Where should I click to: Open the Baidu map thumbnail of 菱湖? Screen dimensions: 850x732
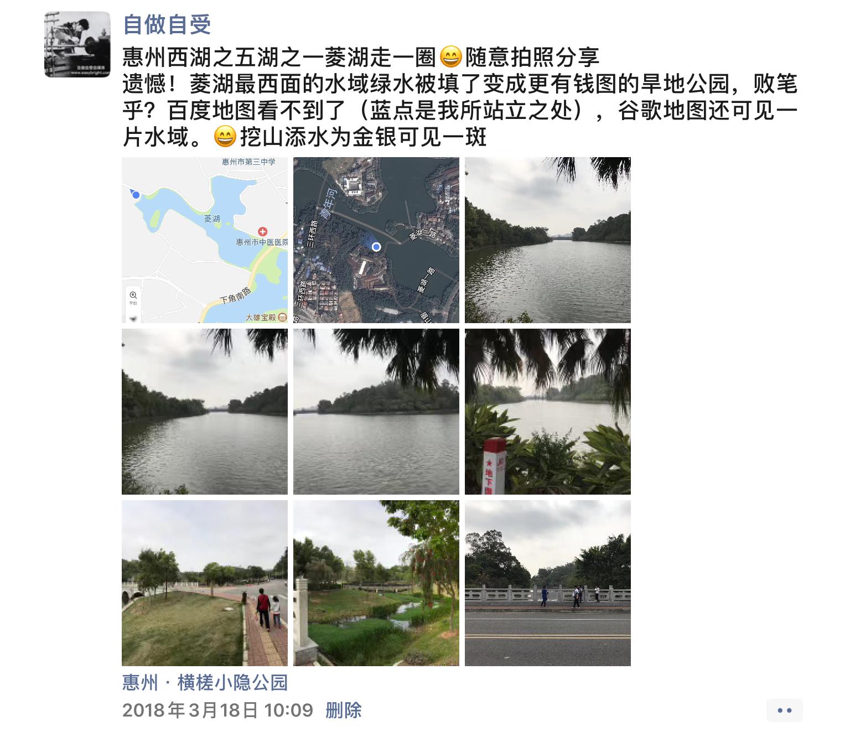point(205,240)
